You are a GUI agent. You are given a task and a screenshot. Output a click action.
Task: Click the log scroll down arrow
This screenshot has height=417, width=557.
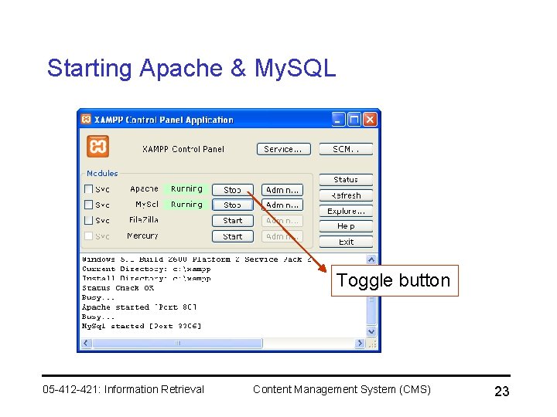pyautogui.click(x=371, y=331)
